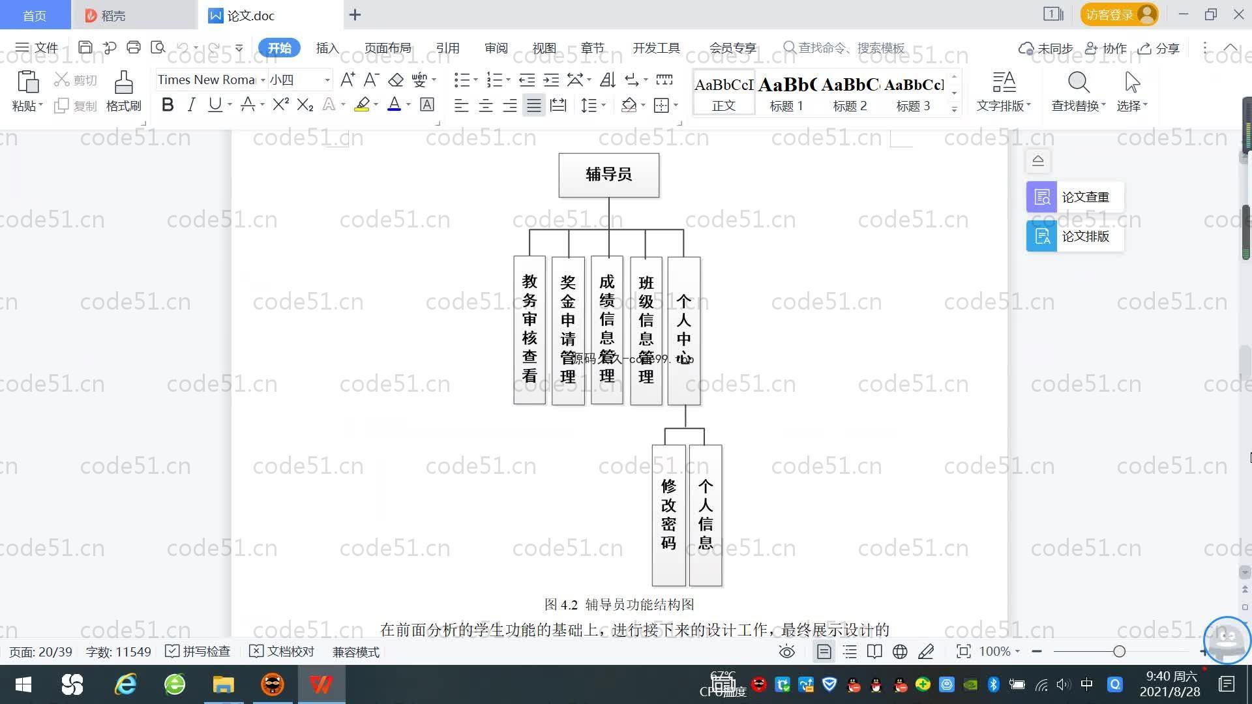Open font size dropdown
The image size is (1252, 704).
pos(327,80)
